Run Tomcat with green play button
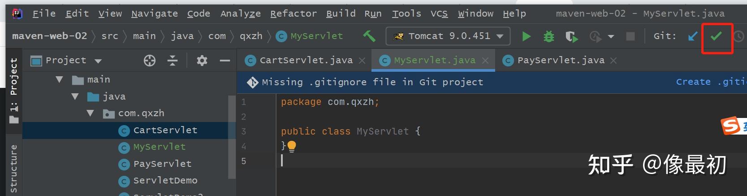The width and height of the screenshot is (747, 196). [x=527, y=36]
